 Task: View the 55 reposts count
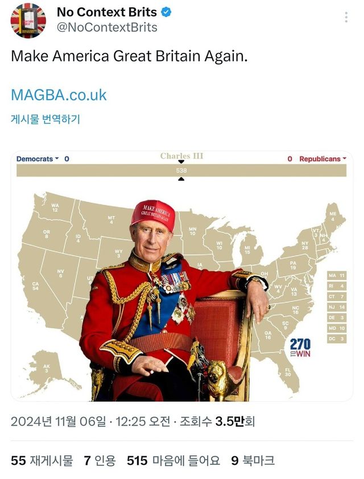[x=42, y=460]
